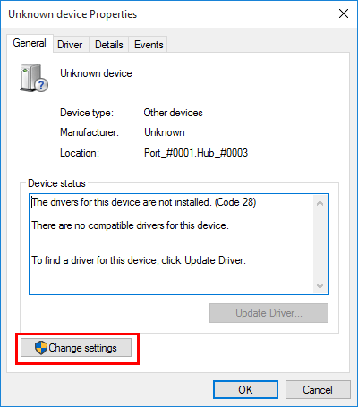The image size is (358, 407).
Task: Select the Events tab
Action: (x=149, y=45)
